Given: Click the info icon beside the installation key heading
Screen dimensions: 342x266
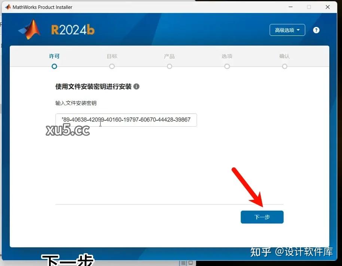Looking at the screenshot, I should pos(136,86).
